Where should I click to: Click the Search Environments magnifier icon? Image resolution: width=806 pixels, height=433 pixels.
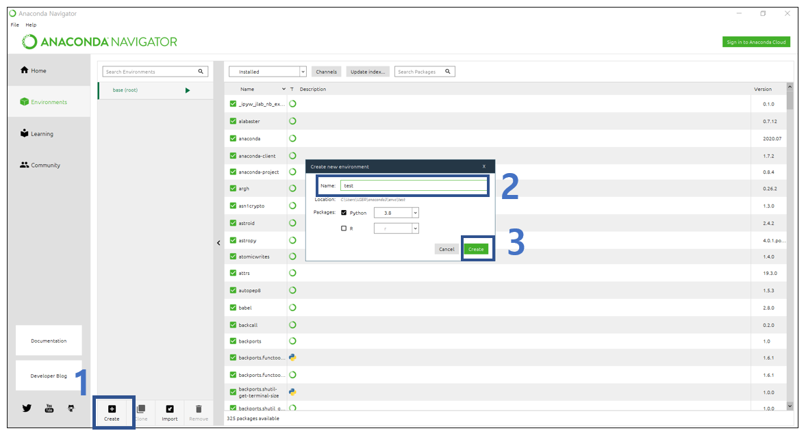point(201,71)
